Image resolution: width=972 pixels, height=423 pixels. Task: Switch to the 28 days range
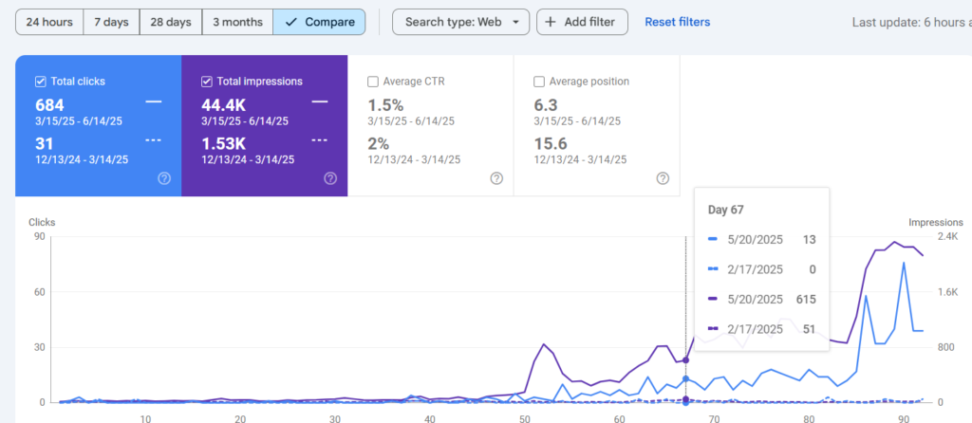click(x=172, y=22)
